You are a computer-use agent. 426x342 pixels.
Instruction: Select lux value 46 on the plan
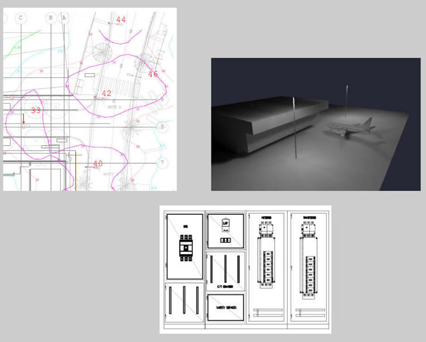152,74
